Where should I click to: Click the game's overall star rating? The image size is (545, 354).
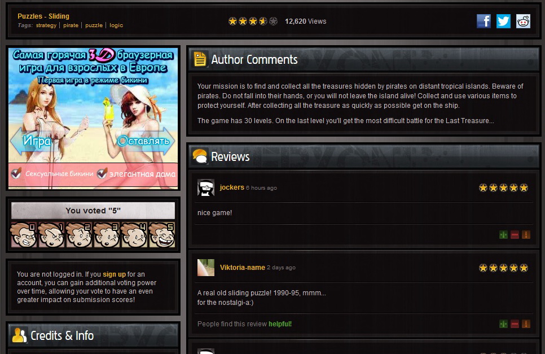(x=253, y=21)
